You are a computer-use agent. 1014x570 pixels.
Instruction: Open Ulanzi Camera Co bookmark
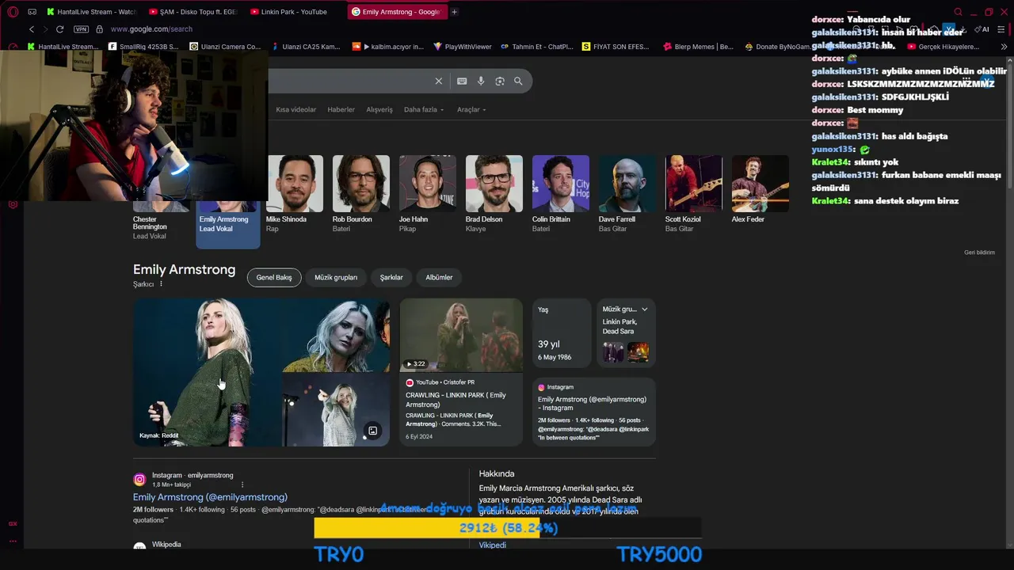tap(226, 47)
